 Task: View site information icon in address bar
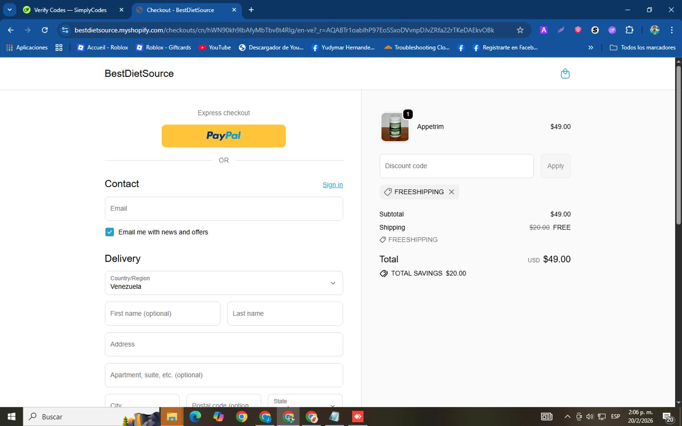coord(65,30)
